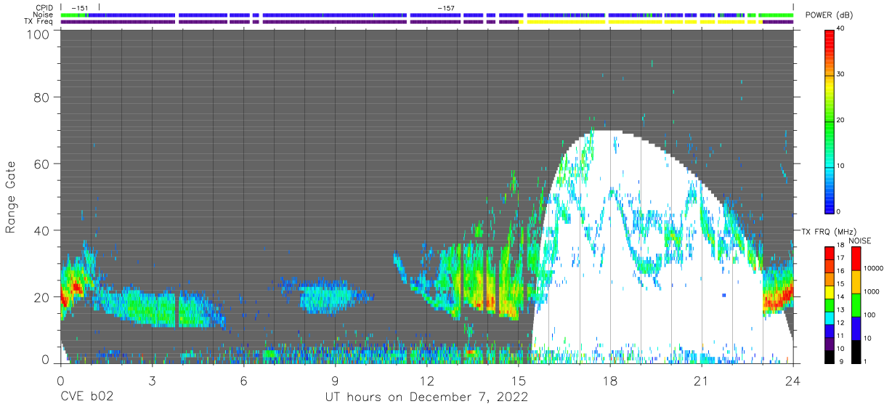Click the x-axis tick label '15'
Image resolution: width=892 pixels, height=412 pixels.
tap(519, 380)
